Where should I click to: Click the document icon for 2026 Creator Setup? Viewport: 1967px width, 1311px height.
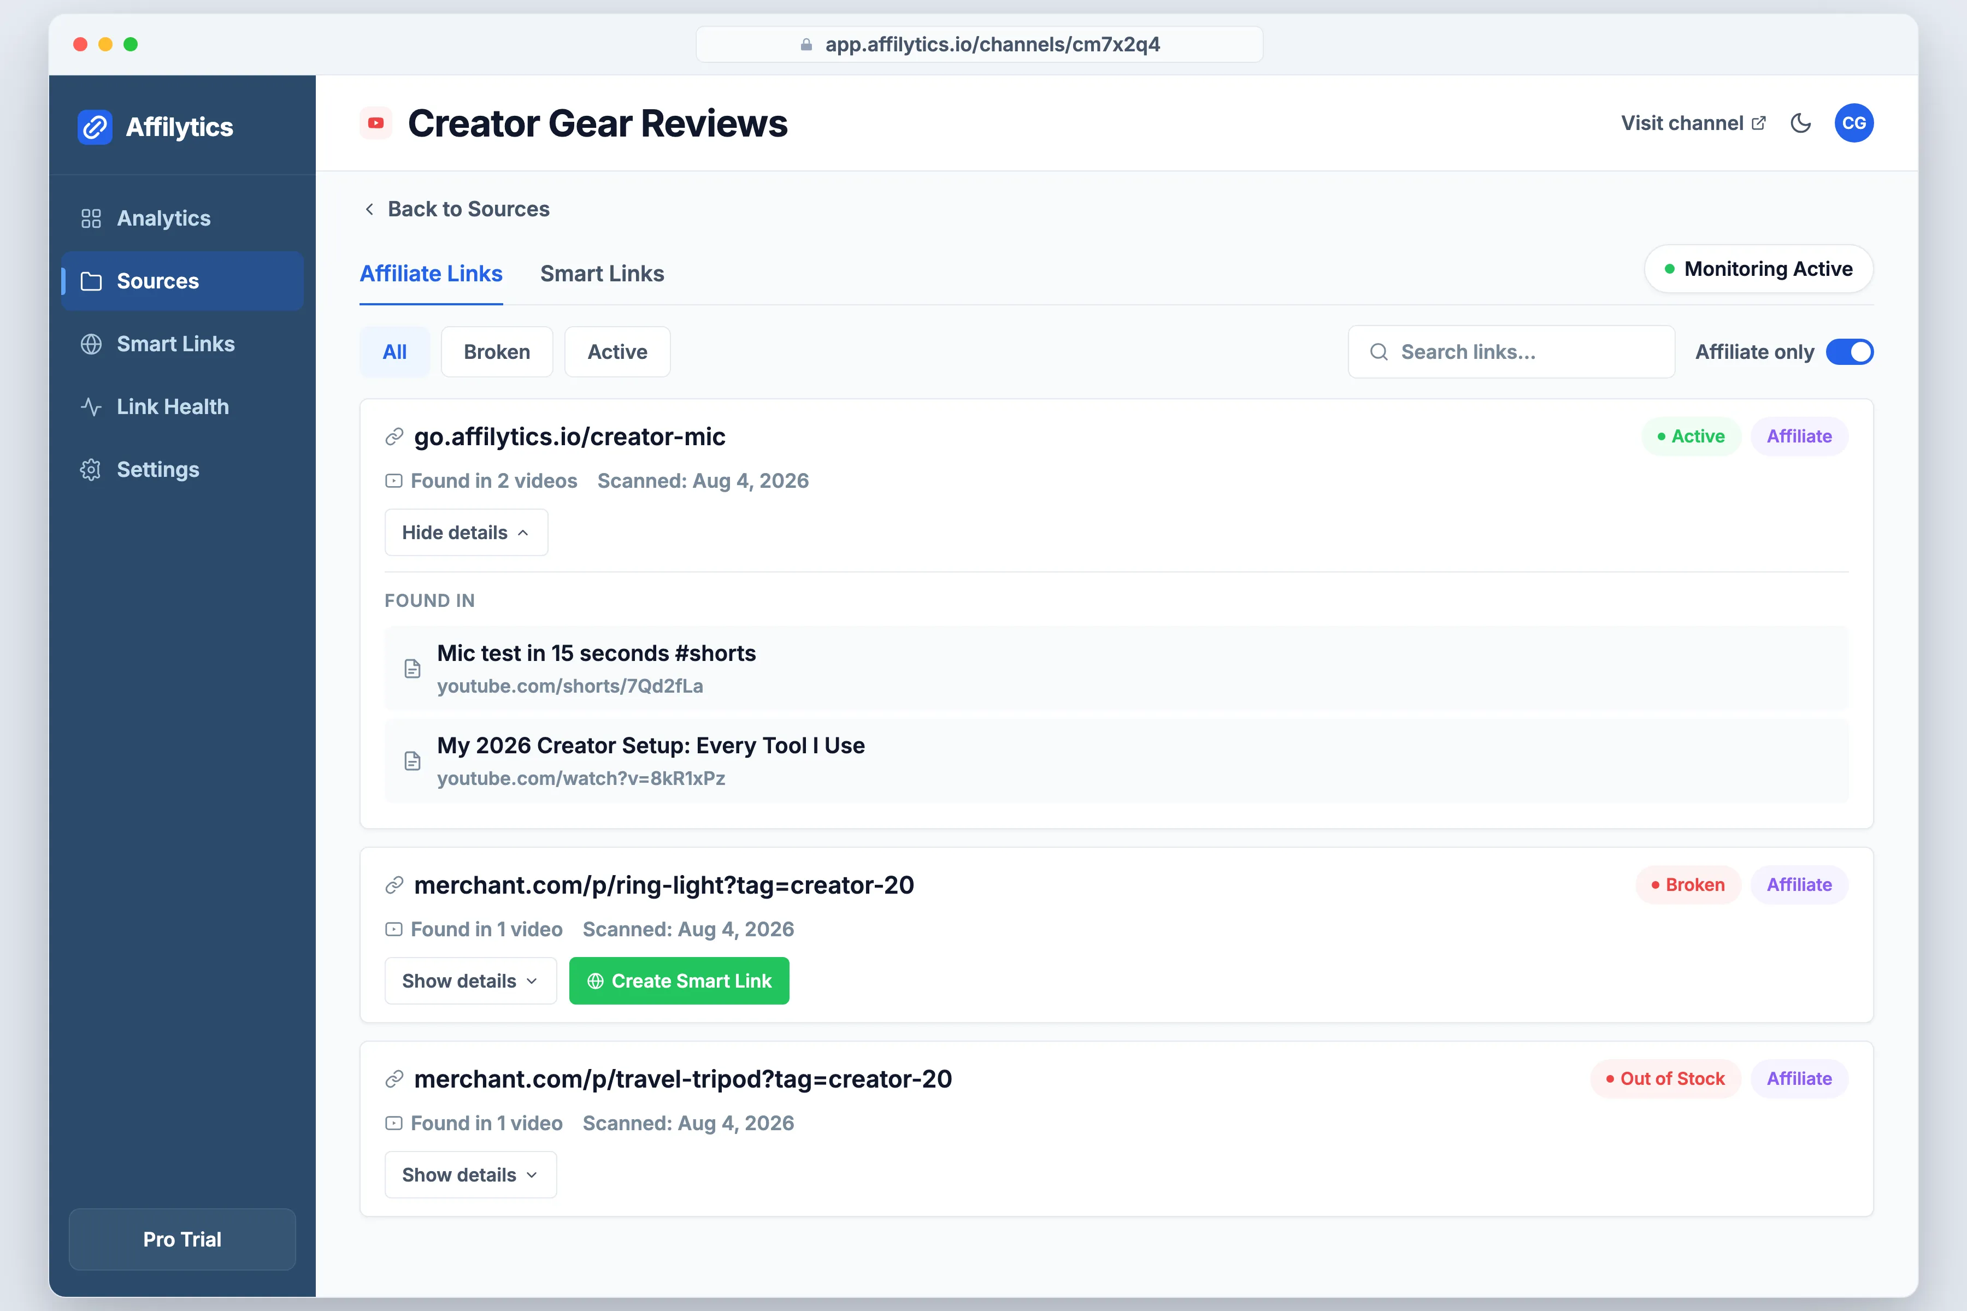click(413, 761)
